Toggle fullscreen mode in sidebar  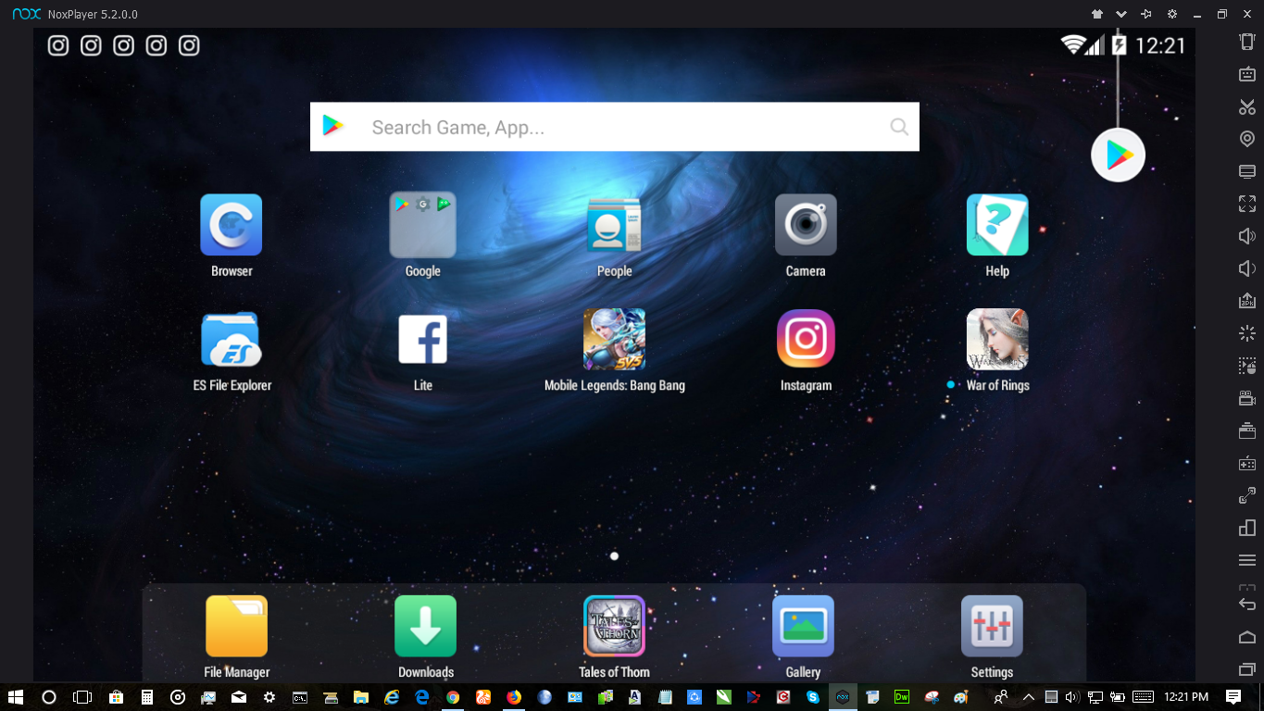(1247, 204)
